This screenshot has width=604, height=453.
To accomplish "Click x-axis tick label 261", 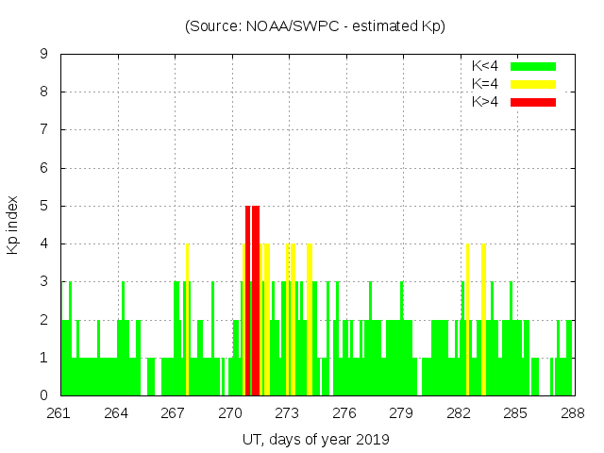I will point(59,413).
